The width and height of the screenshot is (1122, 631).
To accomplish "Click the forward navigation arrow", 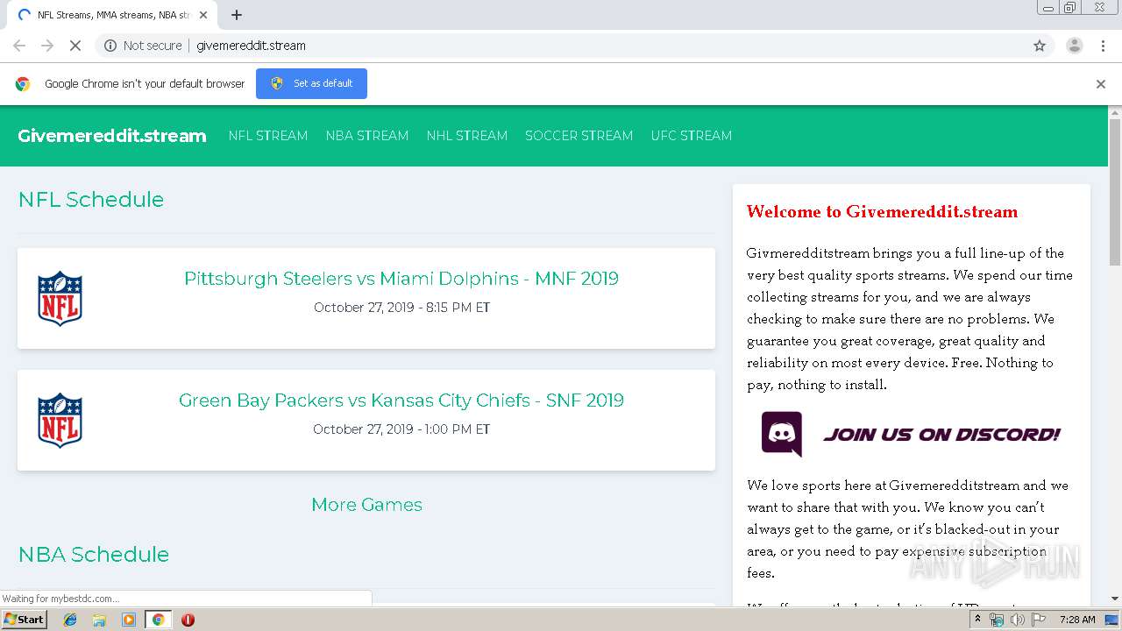I will tap(47, 46).
